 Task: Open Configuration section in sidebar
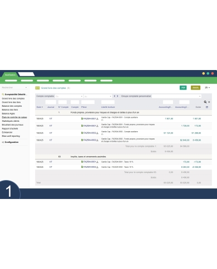12,142
